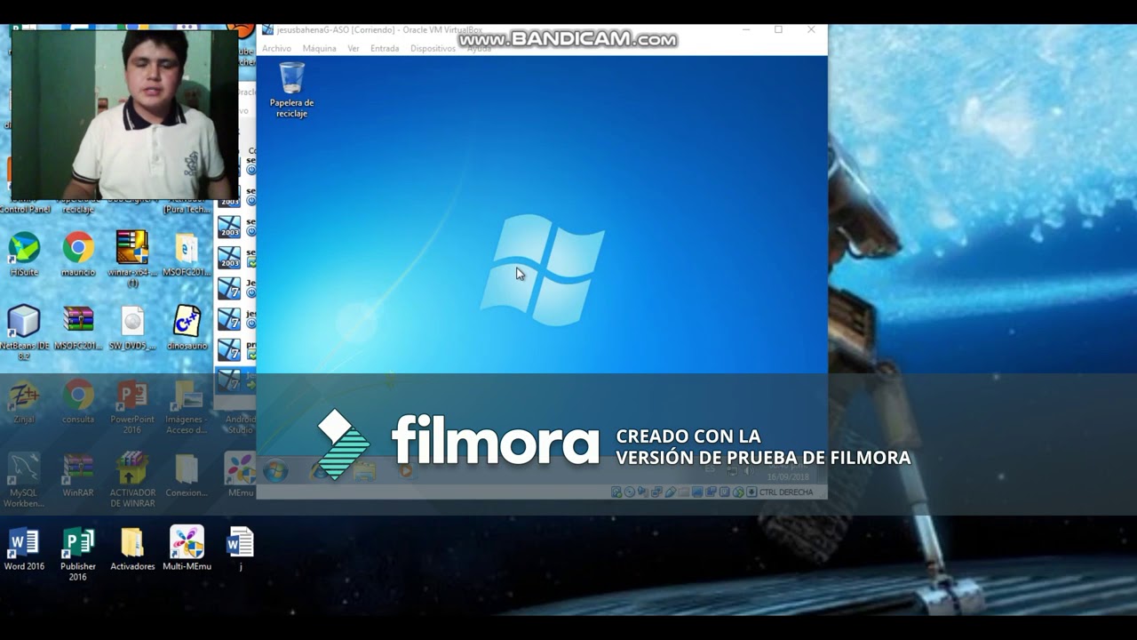Open the Ver menu in VirtualBox

pos(354,48)
